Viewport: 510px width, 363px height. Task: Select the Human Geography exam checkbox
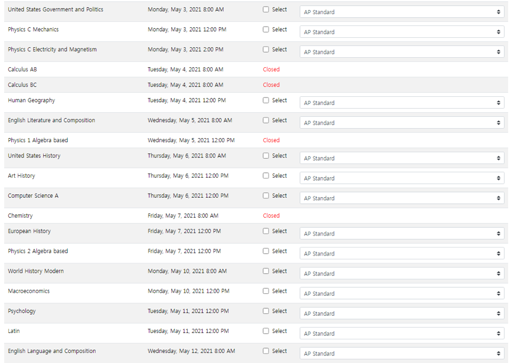(x=266, y=100)
